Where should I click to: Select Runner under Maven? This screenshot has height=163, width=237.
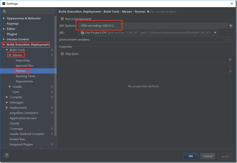click(21, 71)
